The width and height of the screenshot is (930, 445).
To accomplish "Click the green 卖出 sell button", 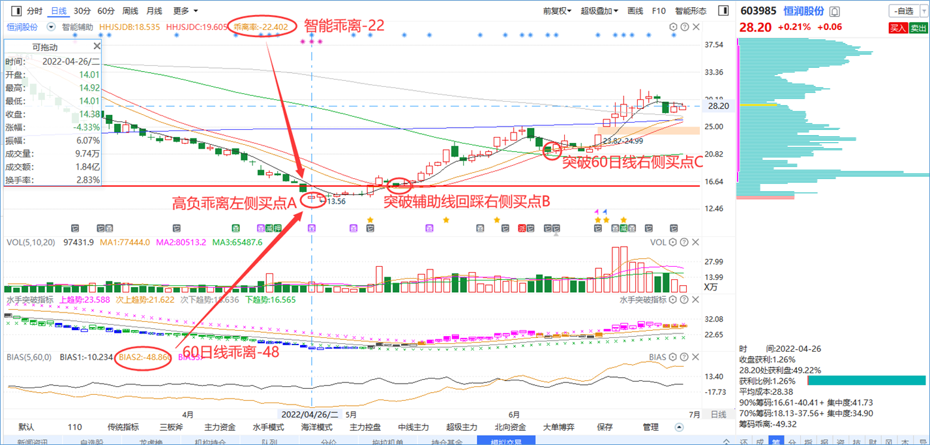I will click(918, 27).
